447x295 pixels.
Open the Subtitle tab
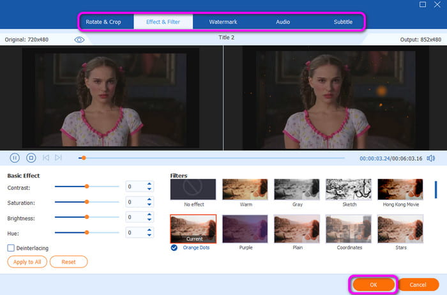click(343, 22)
